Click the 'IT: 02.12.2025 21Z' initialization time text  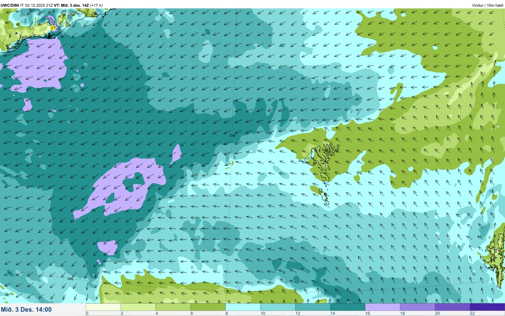(37, 6)
